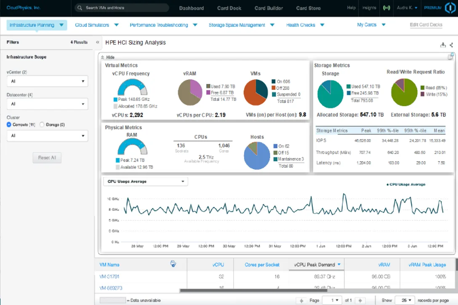Click the icon beside the VM Name column
The image size is (458, 305).
tap(173, 264)
